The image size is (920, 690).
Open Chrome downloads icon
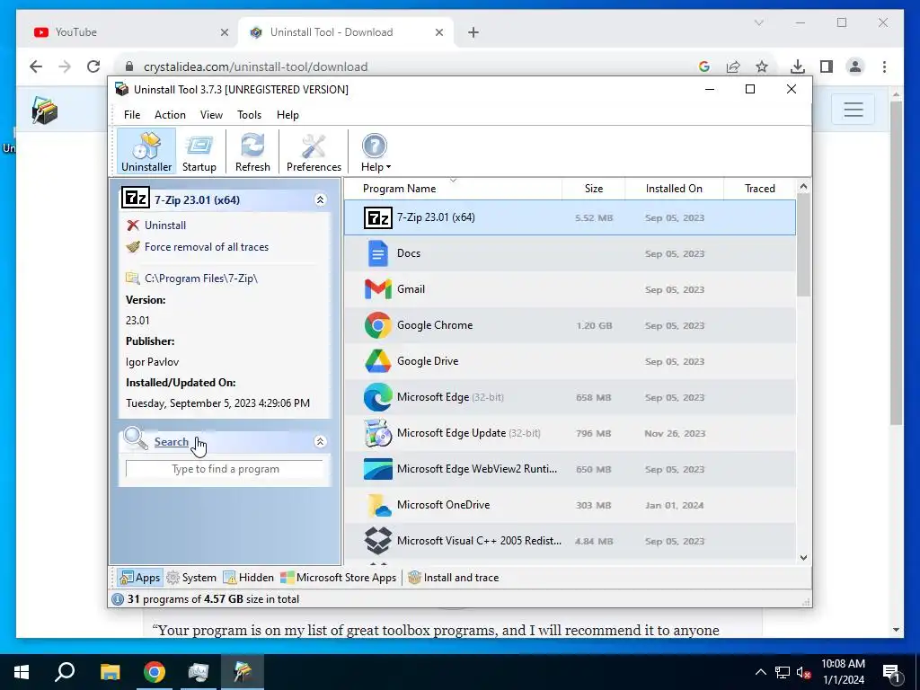tap(798, 66)
